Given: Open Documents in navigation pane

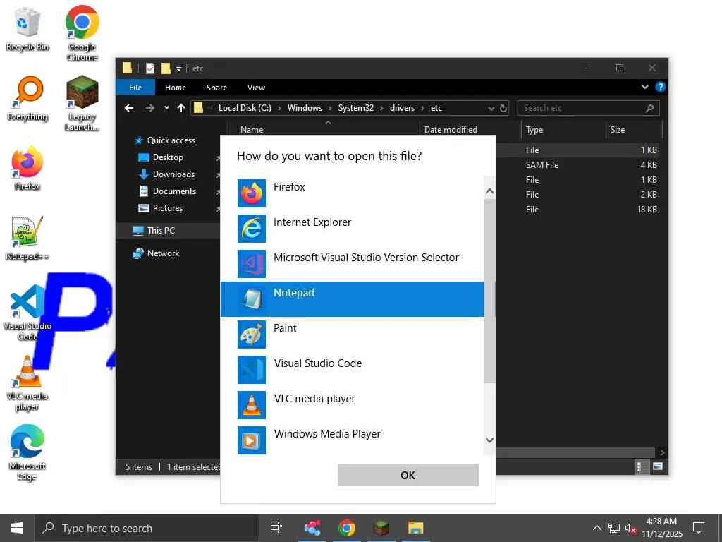Looking at the screenshot, I should point(174,191).
